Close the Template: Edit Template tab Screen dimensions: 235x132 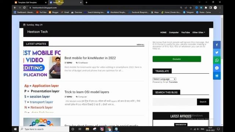(46, 3)
